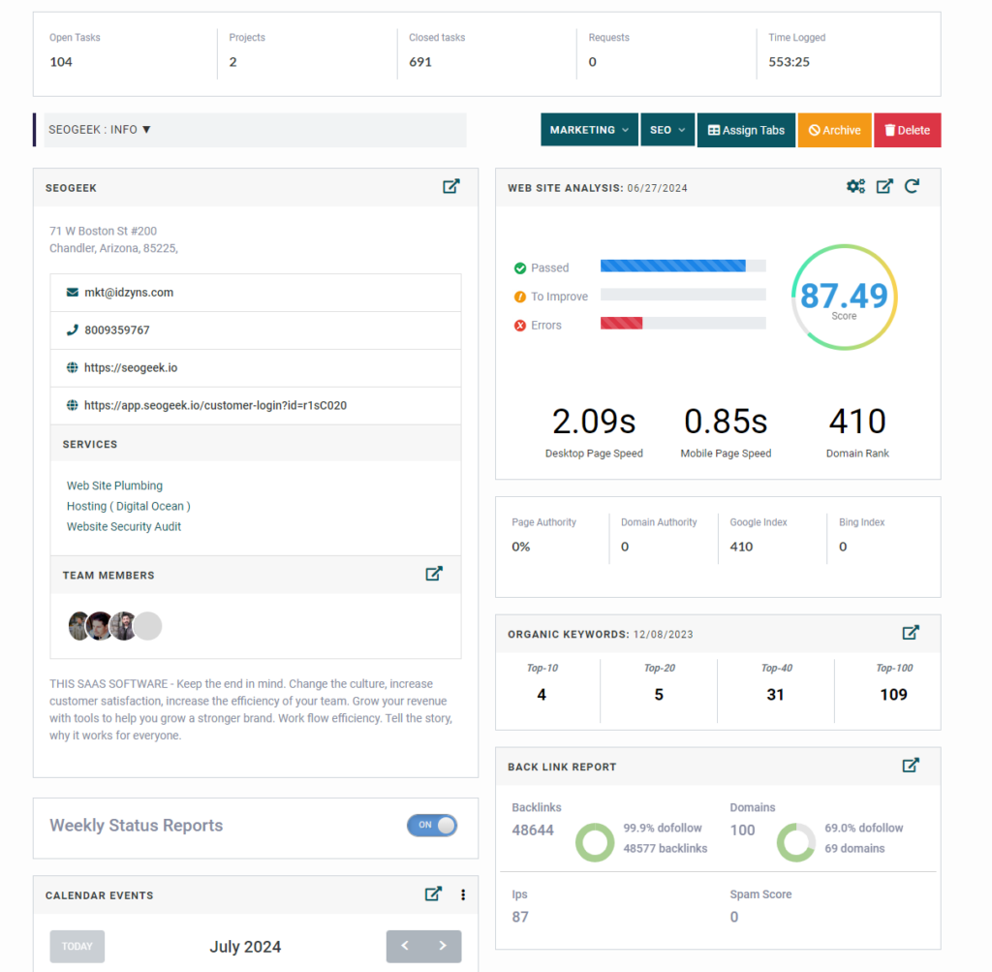This screenshot has height=972, width=992.
Task: Click the third team member avatar
Action: [123, 626]
